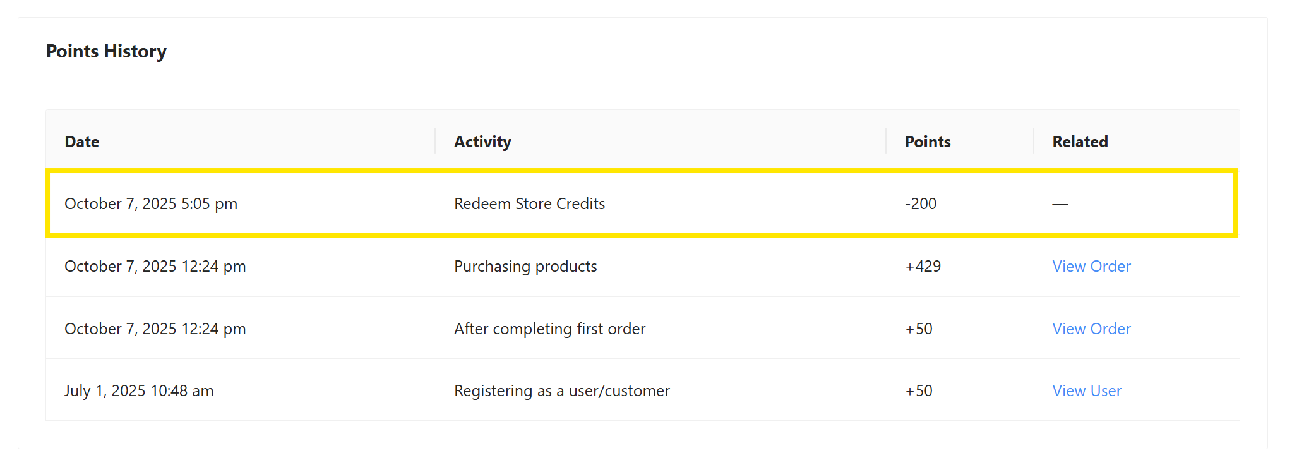1292x465 pixels.
Task: Click the Points History heading
Action: [x=106, y=51]
